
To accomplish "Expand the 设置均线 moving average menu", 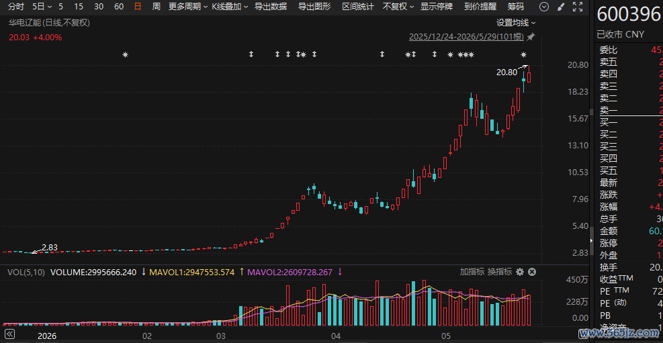I will (x=516, y=23).
